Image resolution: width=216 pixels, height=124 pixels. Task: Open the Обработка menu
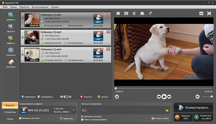pos(24,6)
